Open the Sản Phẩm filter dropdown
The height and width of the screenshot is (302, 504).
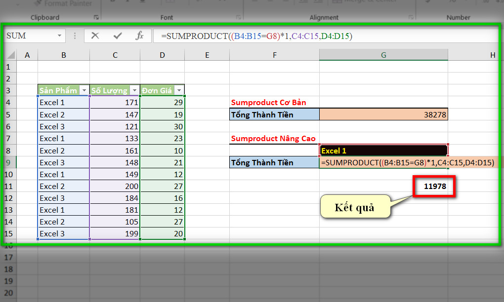pos(84,90)
